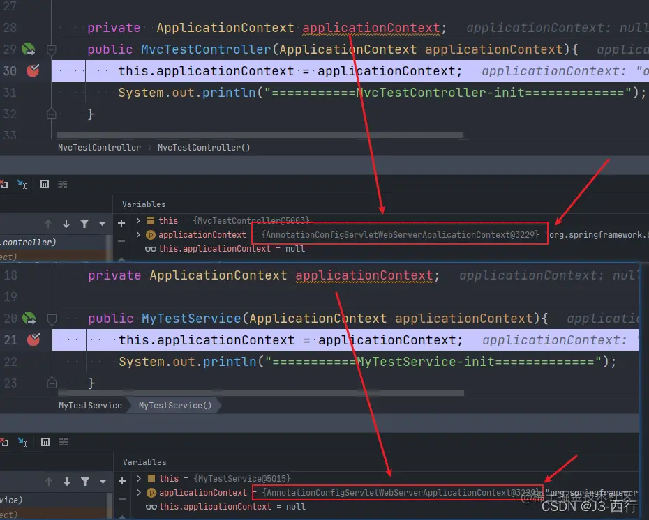Click object icon of this = MyTestService@5015
649x520 pixels.
coord(151,478)
